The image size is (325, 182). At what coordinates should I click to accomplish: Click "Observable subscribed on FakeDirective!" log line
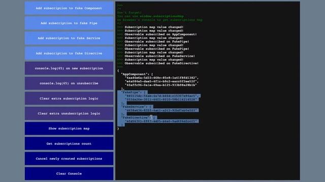[x=161, y=63]
